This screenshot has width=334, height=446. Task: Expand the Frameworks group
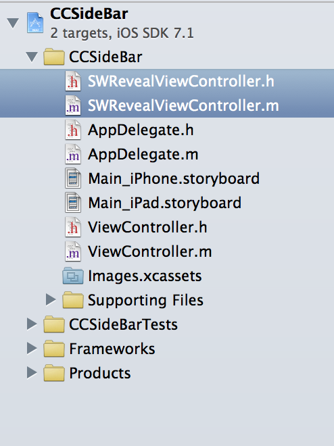[x=32, y=349]
